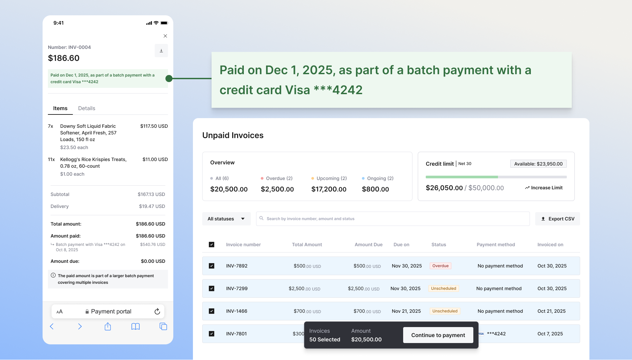Click the $26,050.00 credit used amount

pyautogui.click(x=444, y=188)
